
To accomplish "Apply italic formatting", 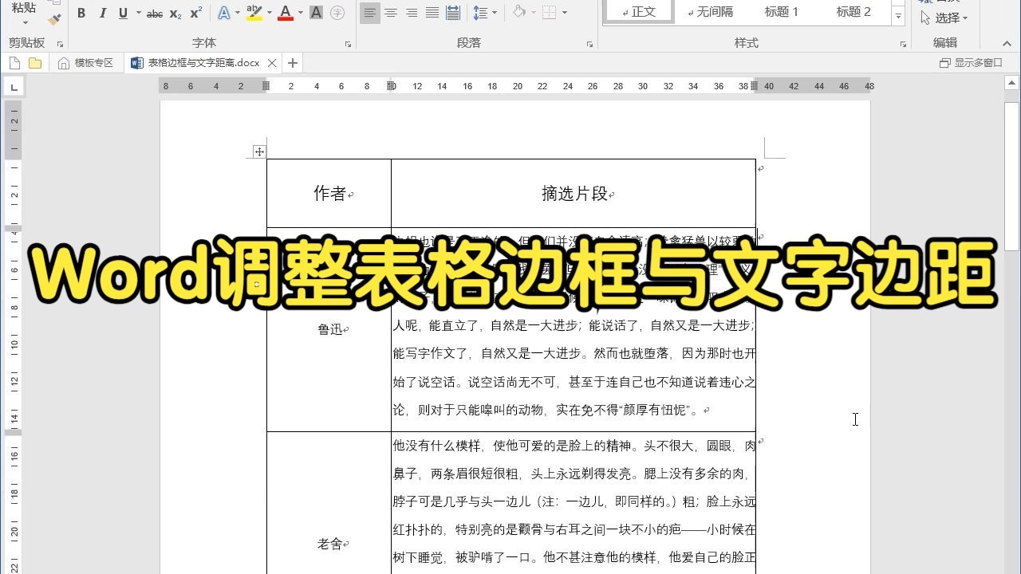I will point(103,13).
